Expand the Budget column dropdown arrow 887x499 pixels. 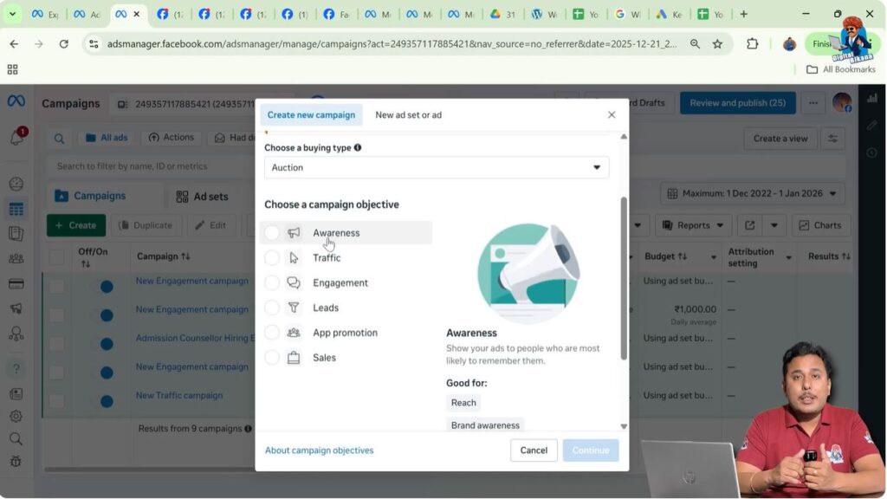click(x=714, y=257)
